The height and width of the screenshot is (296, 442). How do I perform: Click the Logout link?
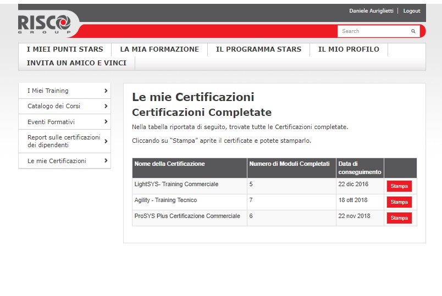click(412, 10)
